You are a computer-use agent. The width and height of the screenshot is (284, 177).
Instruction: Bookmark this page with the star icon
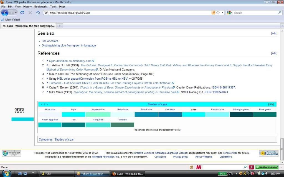218,13
